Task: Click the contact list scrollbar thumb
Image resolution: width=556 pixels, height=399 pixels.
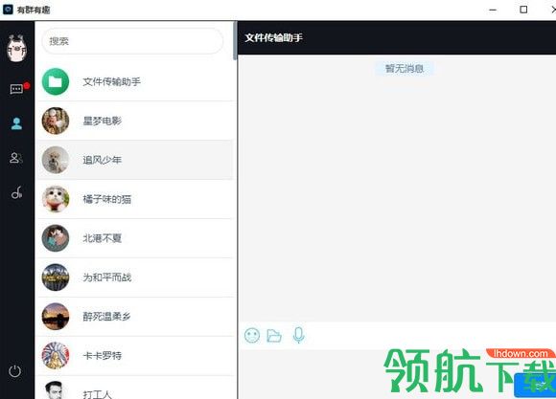Action: tap(235, 41)
